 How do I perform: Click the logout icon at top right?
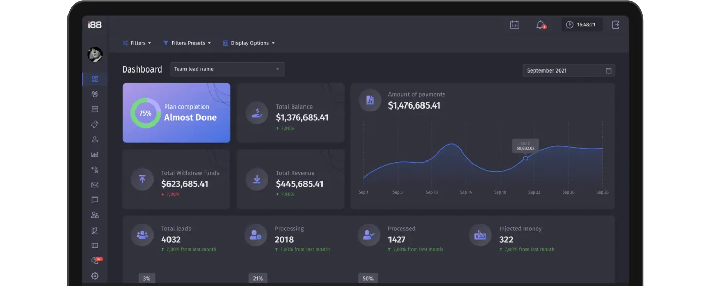[615, 25]
